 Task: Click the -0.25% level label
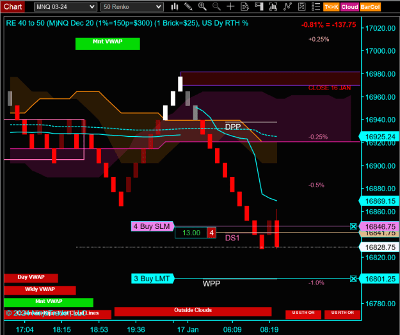318,137
